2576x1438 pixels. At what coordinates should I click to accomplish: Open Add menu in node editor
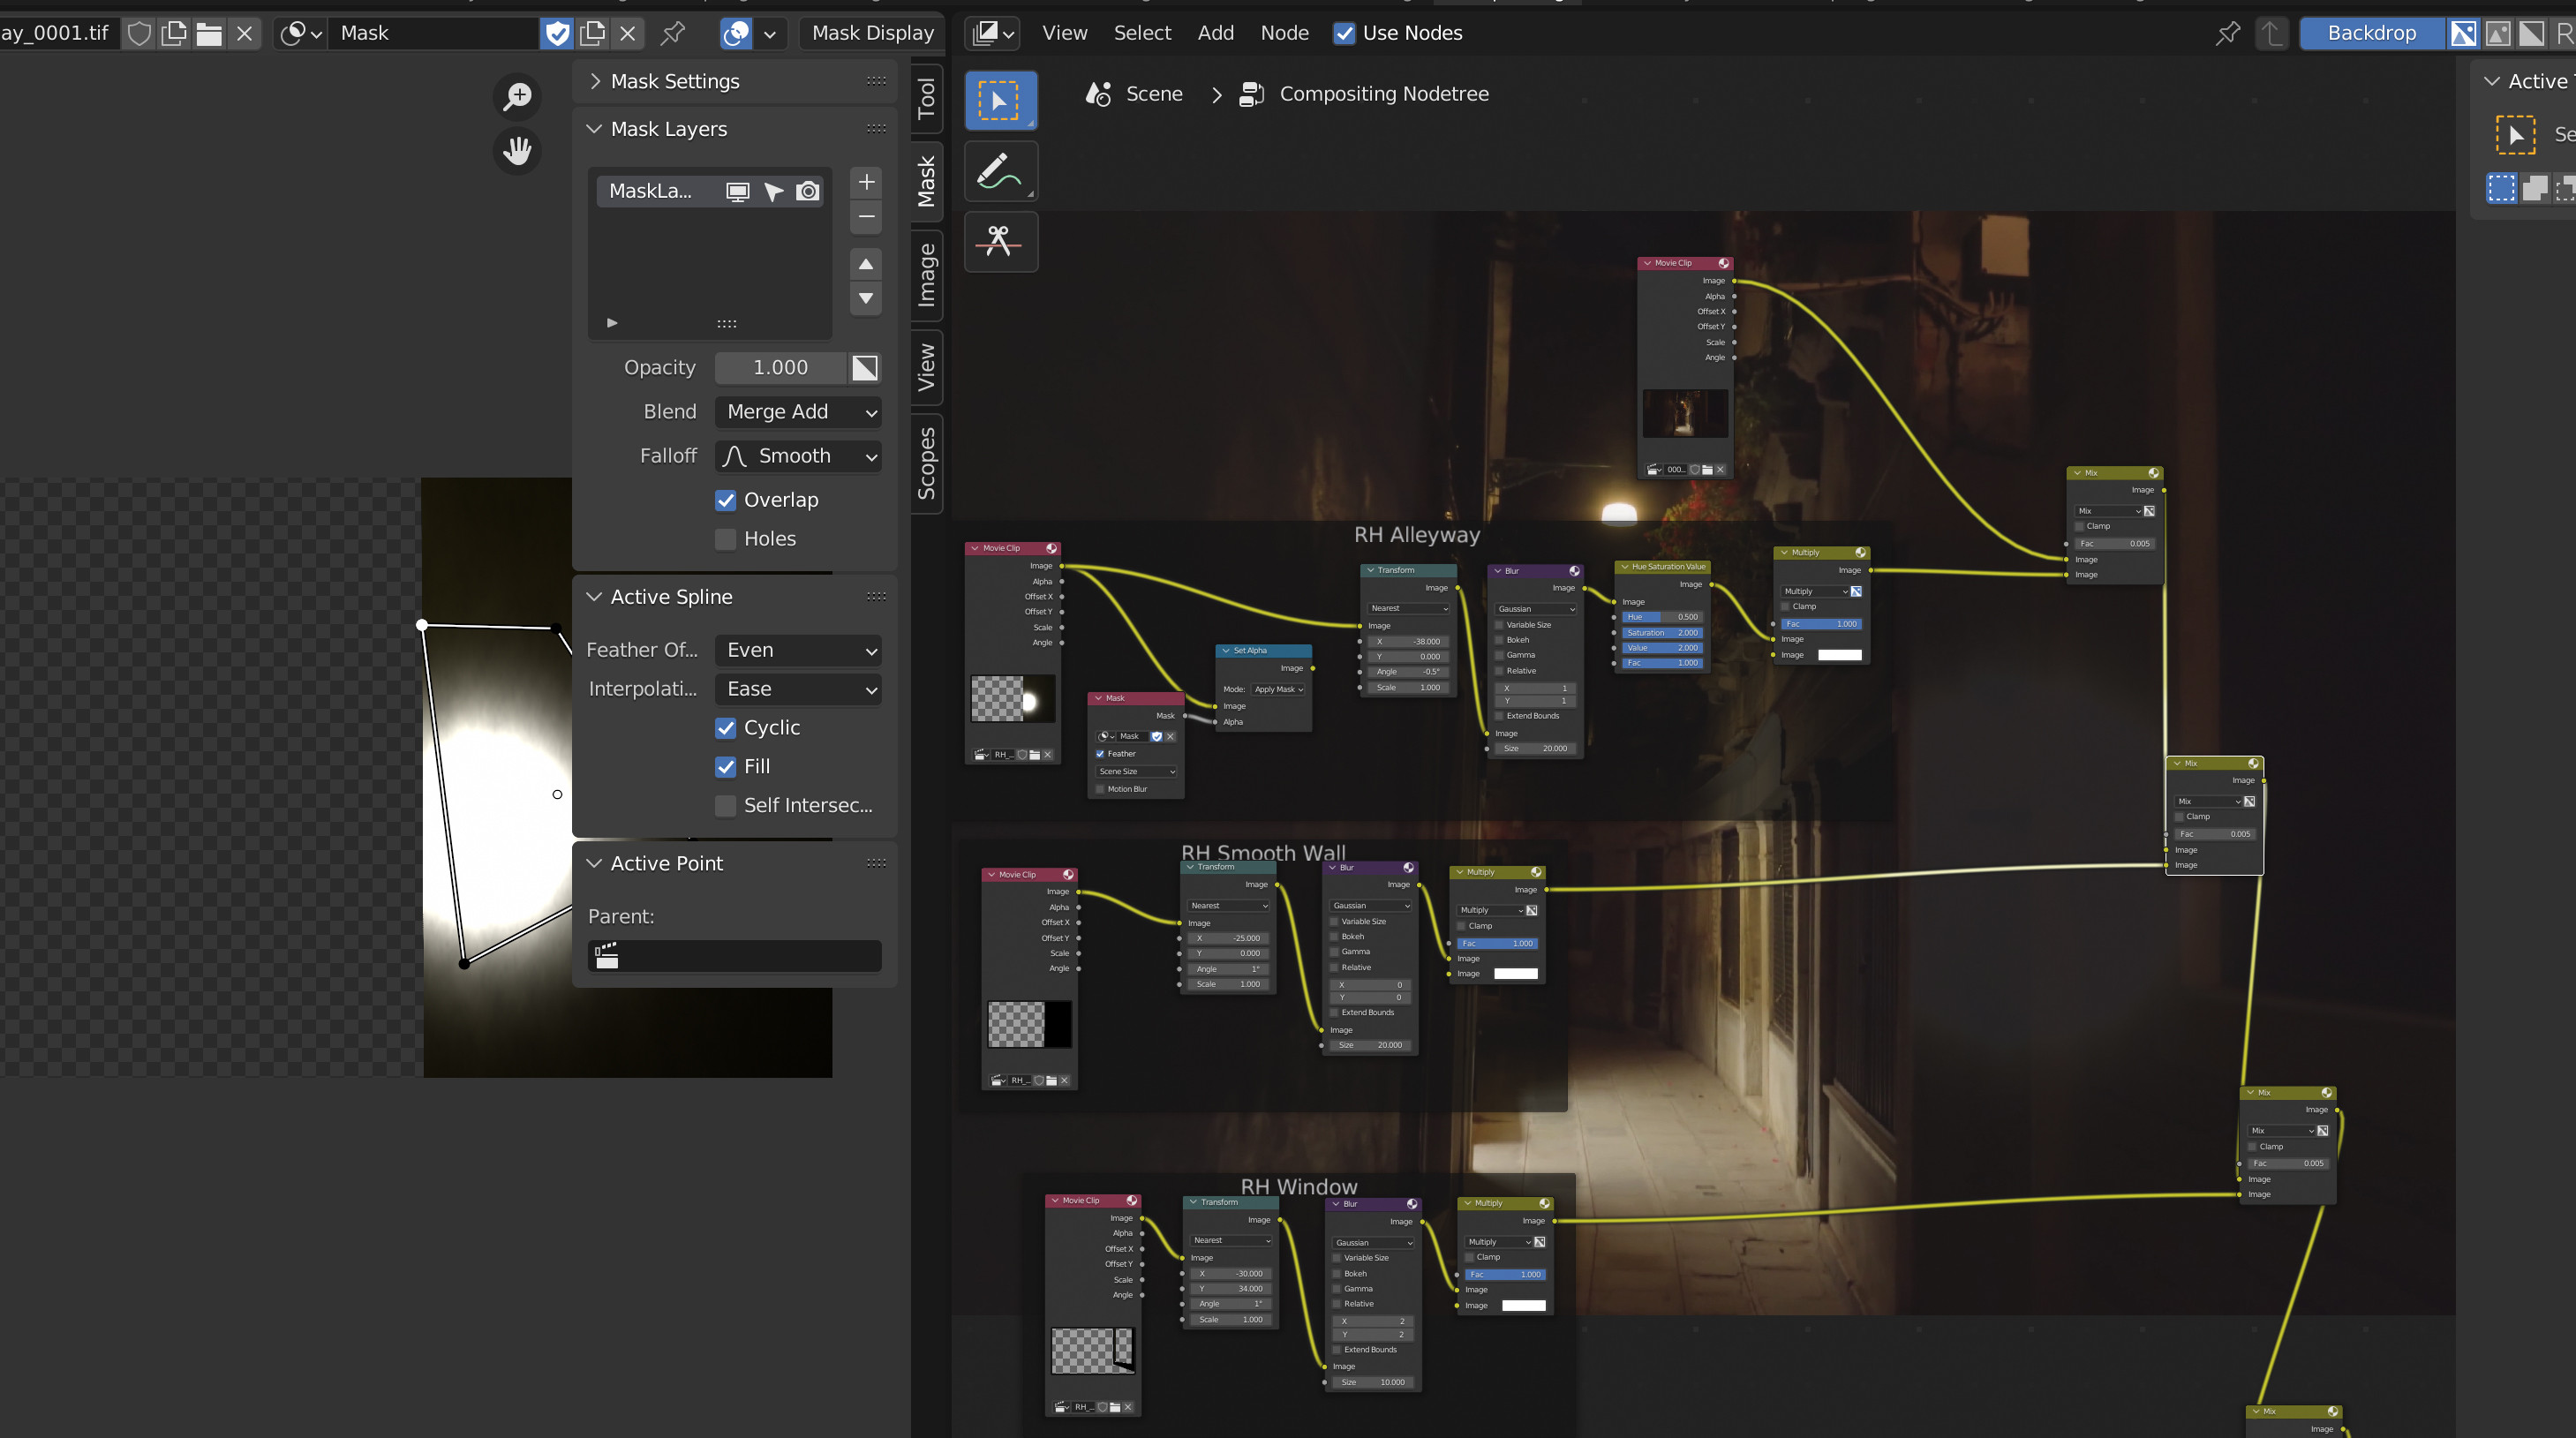1216,33
